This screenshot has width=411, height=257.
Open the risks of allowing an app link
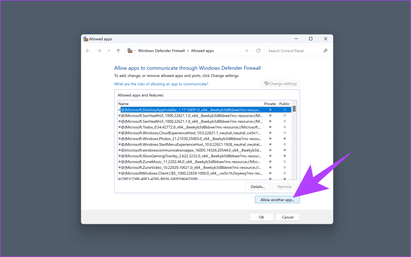pos(161,84)
